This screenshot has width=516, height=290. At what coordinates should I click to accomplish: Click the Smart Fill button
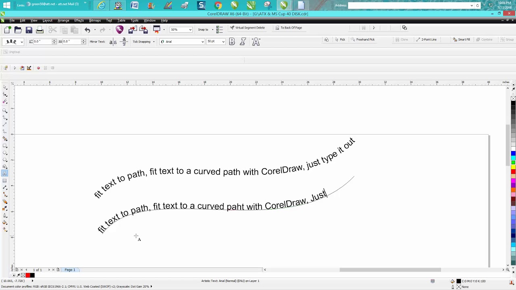(461, 39)
